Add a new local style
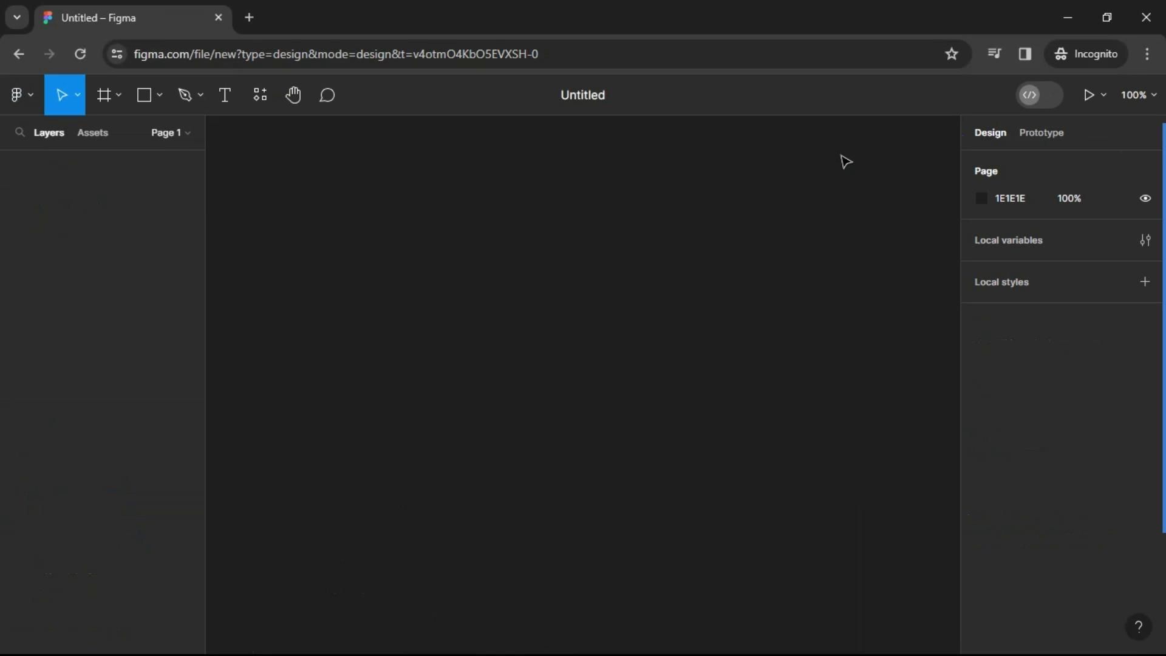 tap(1145, 282)
